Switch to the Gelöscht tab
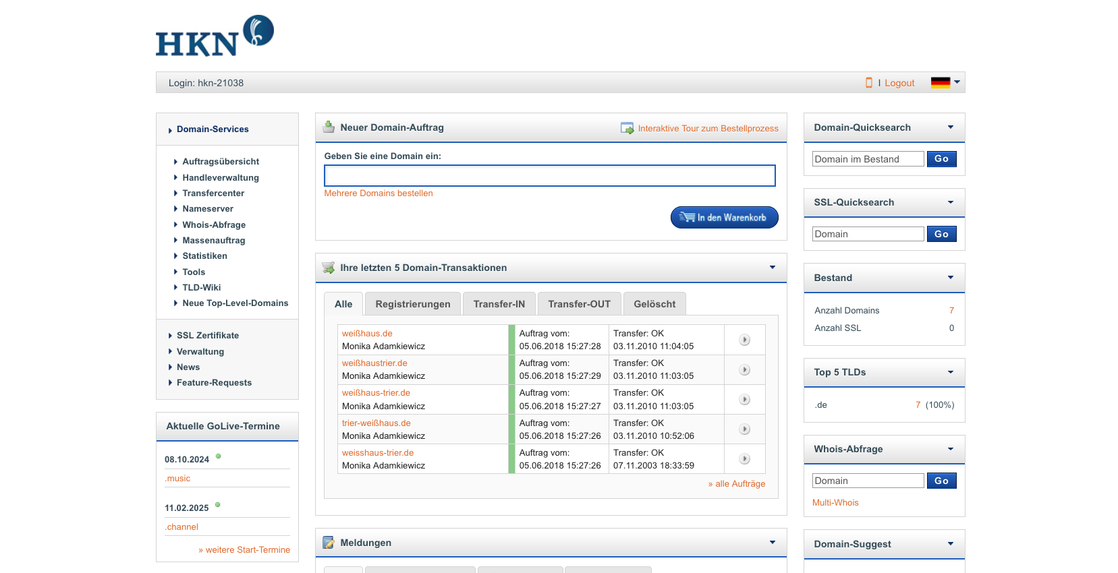Image resolution: width=1118 pixels, height=573 pixels. click(654, 304)
